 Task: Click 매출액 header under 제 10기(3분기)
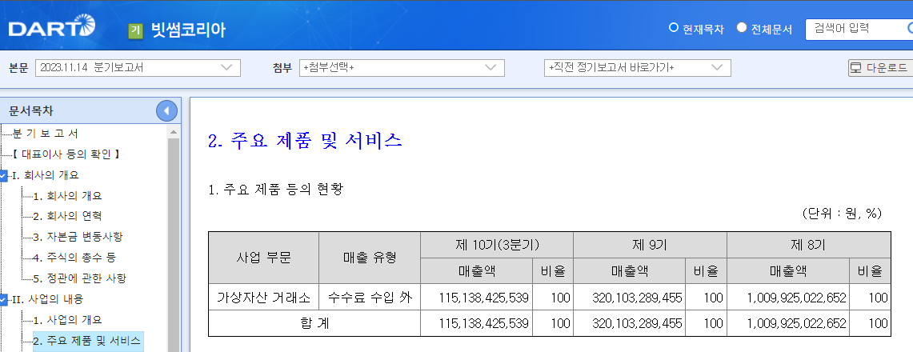(x=477, y=271)
